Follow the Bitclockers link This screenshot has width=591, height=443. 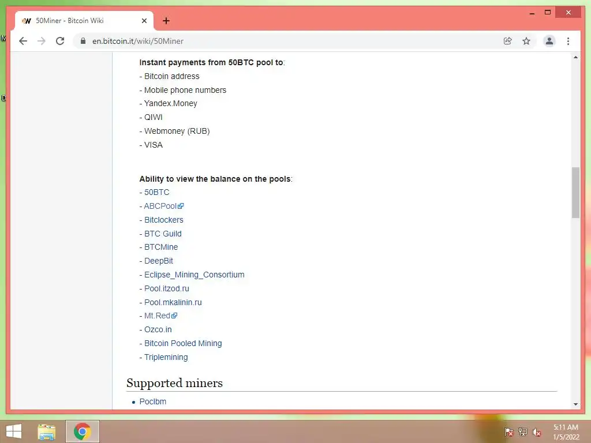pos(163,220)
